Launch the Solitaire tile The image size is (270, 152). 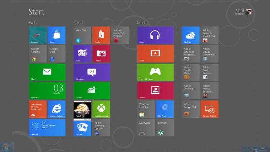click(x=82, y=128)
